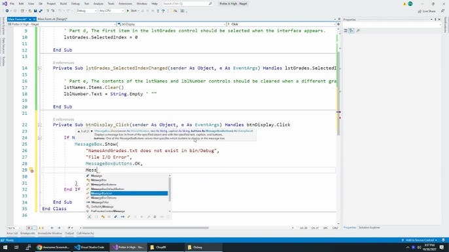Click the Save All toolbar icon
449x252 pixels.
click(41, 11)
